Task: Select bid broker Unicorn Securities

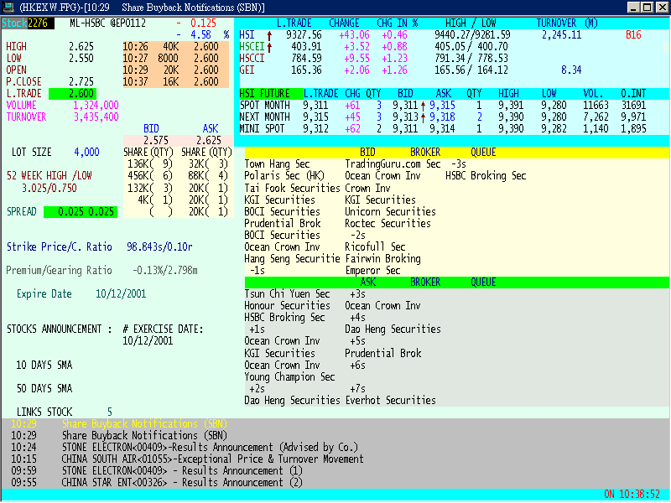Action: (390, 212)
